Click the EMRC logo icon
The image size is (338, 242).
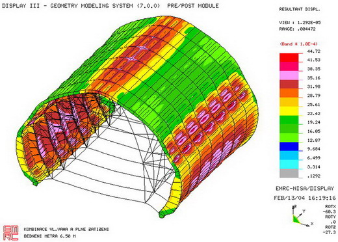[x=10, y=233]
